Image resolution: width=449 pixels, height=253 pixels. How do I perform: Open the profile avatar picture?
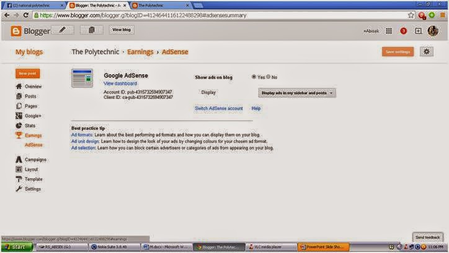pos(433,30)
